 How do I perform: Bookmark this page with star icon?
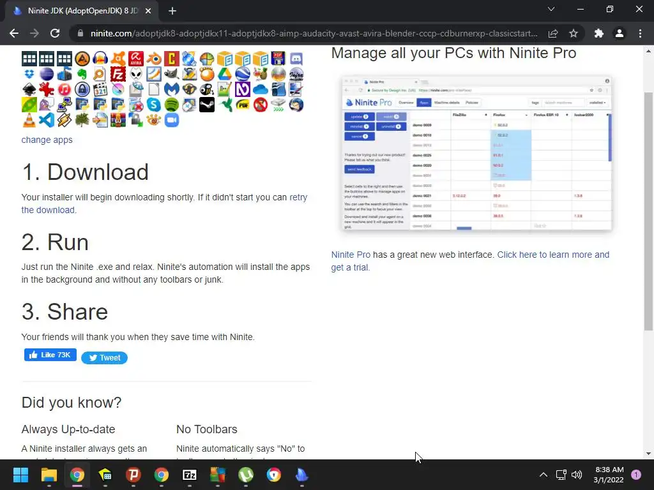574,33
